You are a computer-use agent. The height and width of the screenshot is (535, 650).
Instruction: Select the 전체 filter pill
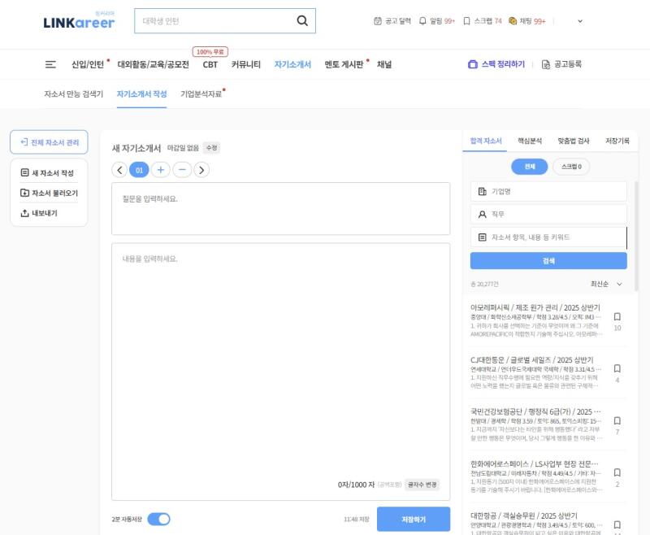(530, 167)
